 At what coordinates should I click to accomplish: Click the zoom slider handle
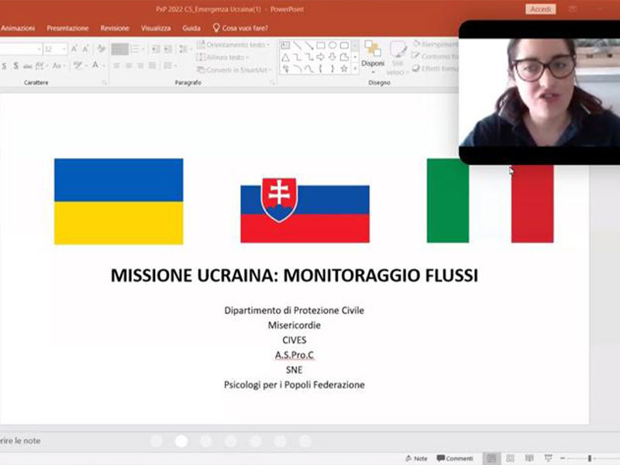[590, 458]
